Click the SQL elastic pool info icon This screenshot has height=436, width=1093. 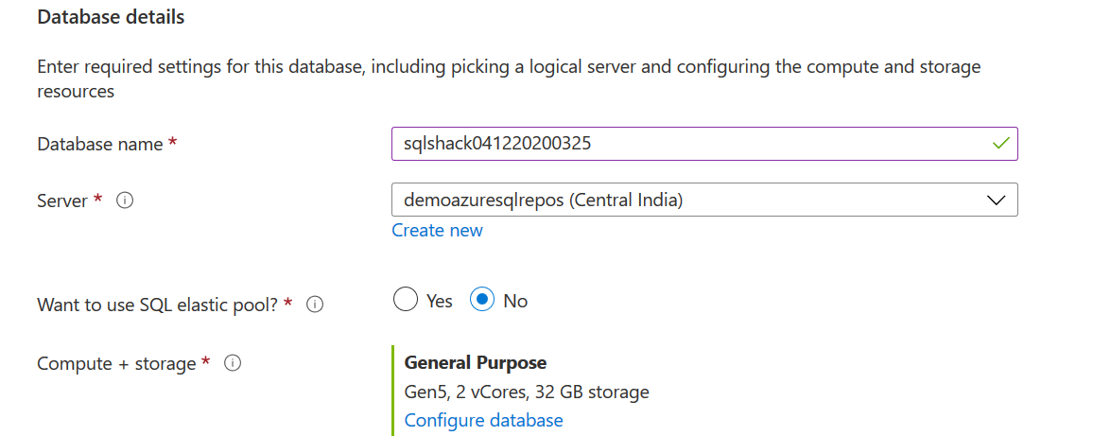click(x=316, y=305)
